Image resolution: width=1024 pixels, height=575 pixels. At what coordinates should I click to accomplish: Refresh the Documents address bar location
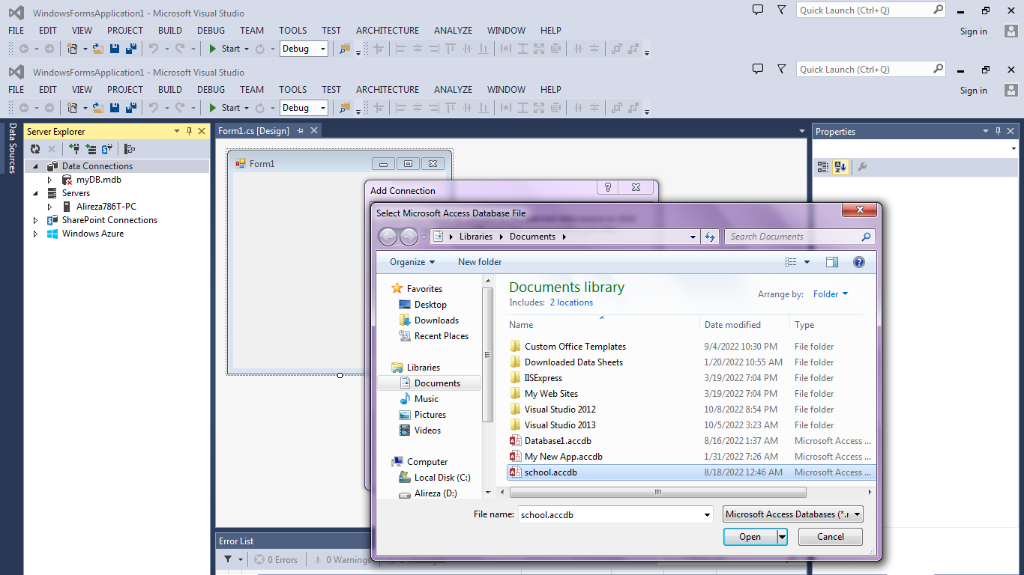[710, 237]
